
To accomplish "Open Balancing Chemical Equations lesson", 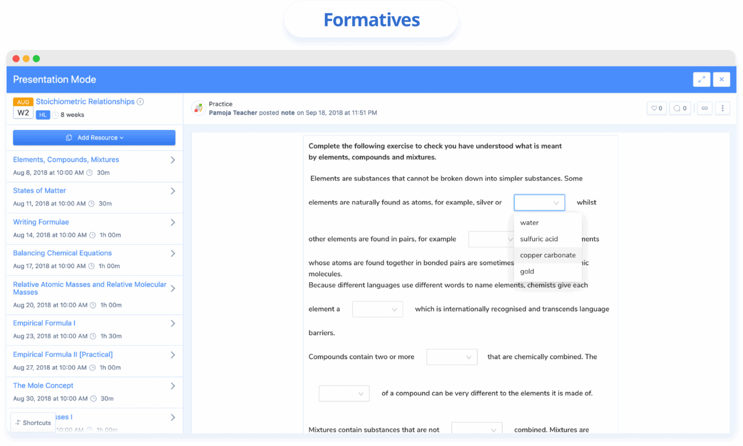I will (x=62, y=253).
